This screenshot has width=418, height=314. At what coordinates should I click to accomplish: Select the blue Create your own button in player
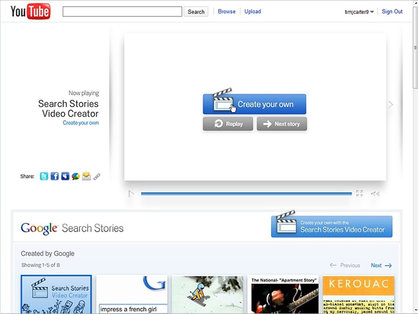click(x=254, y=104)
